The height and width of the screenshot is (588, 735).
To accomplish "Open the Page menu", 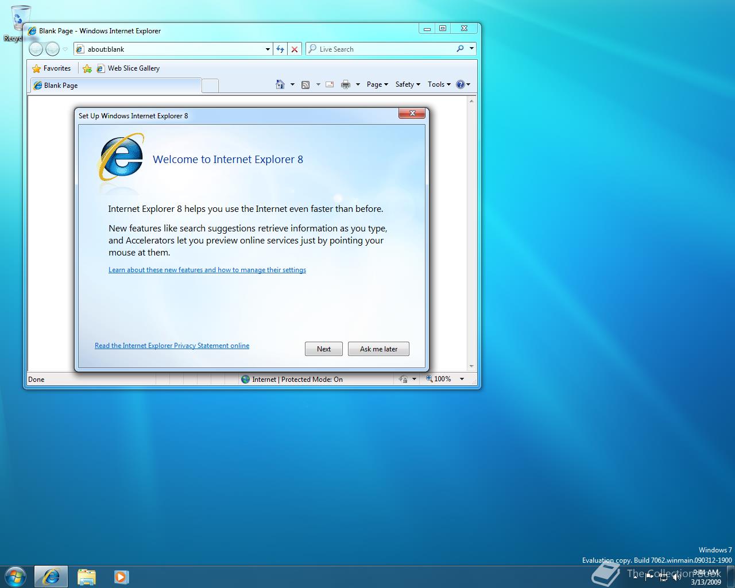I will tap(377, 84).
